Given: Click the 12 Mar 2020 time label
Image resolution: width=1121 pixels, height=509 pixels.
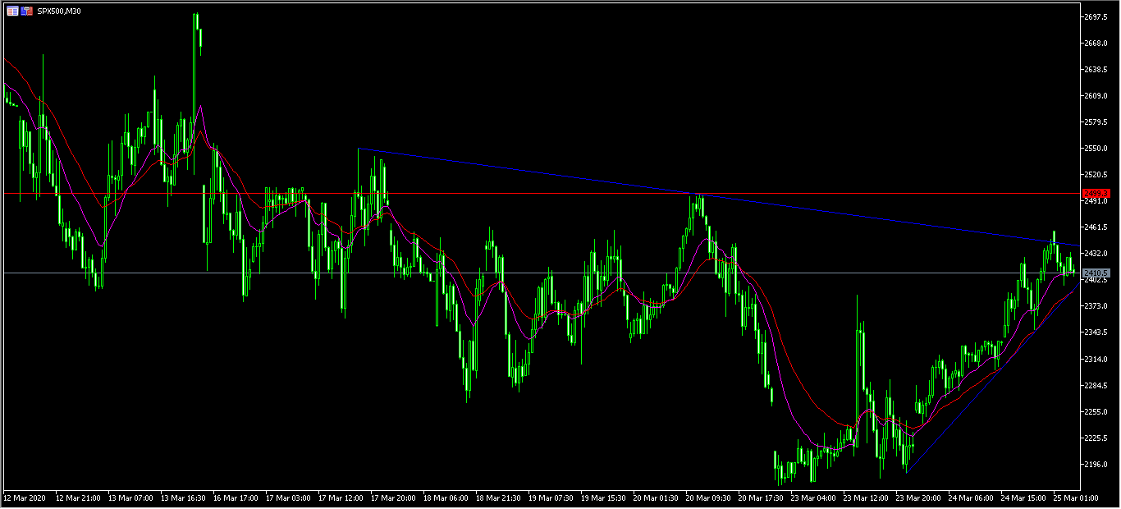Looking at the screenshot, I should (x=23, y=498).
